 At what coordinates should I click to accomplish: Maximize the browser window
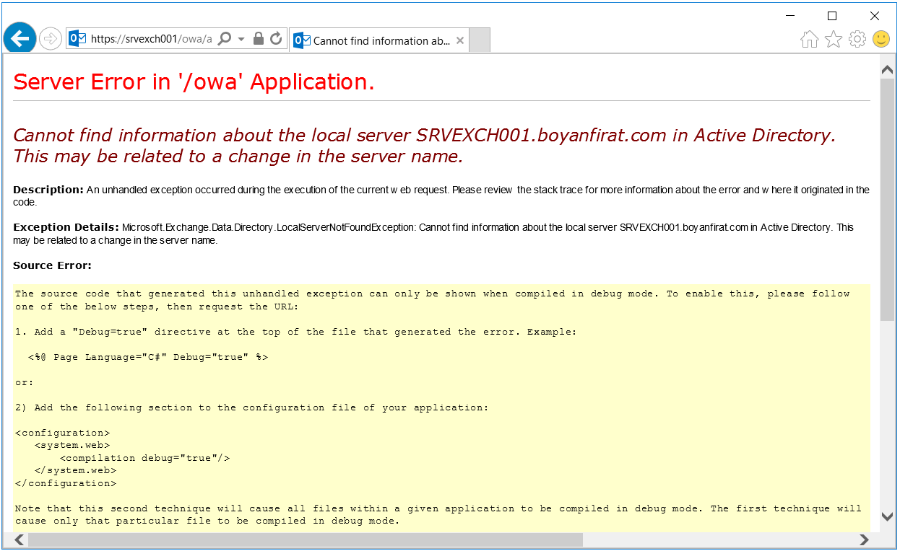click(x=832, y=16)
